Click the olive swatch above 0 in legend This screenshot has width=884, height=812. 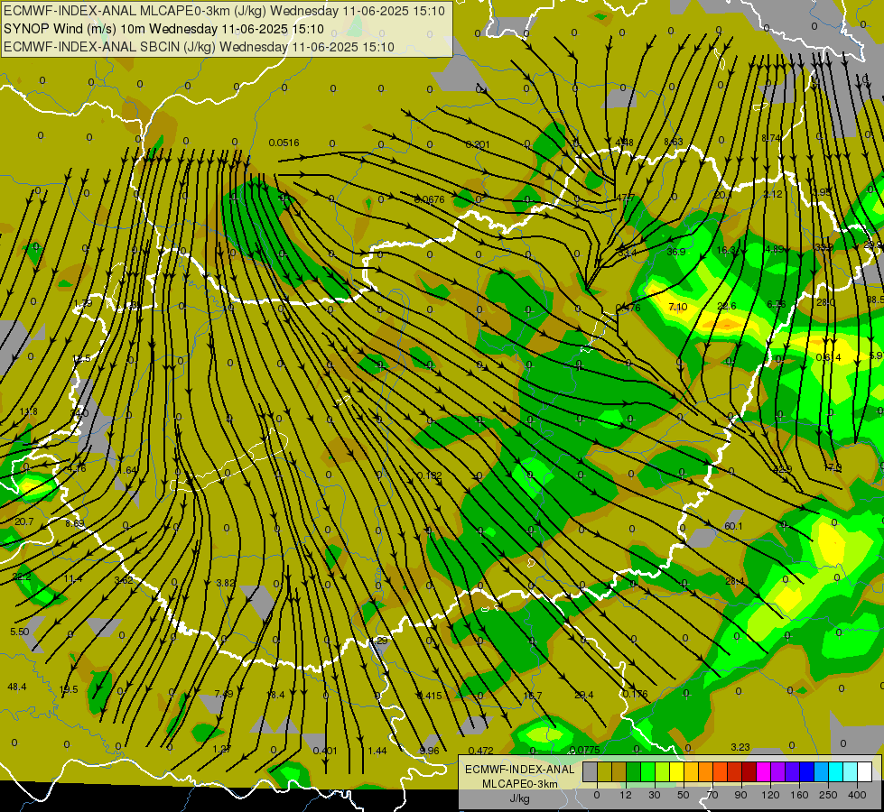604,772
